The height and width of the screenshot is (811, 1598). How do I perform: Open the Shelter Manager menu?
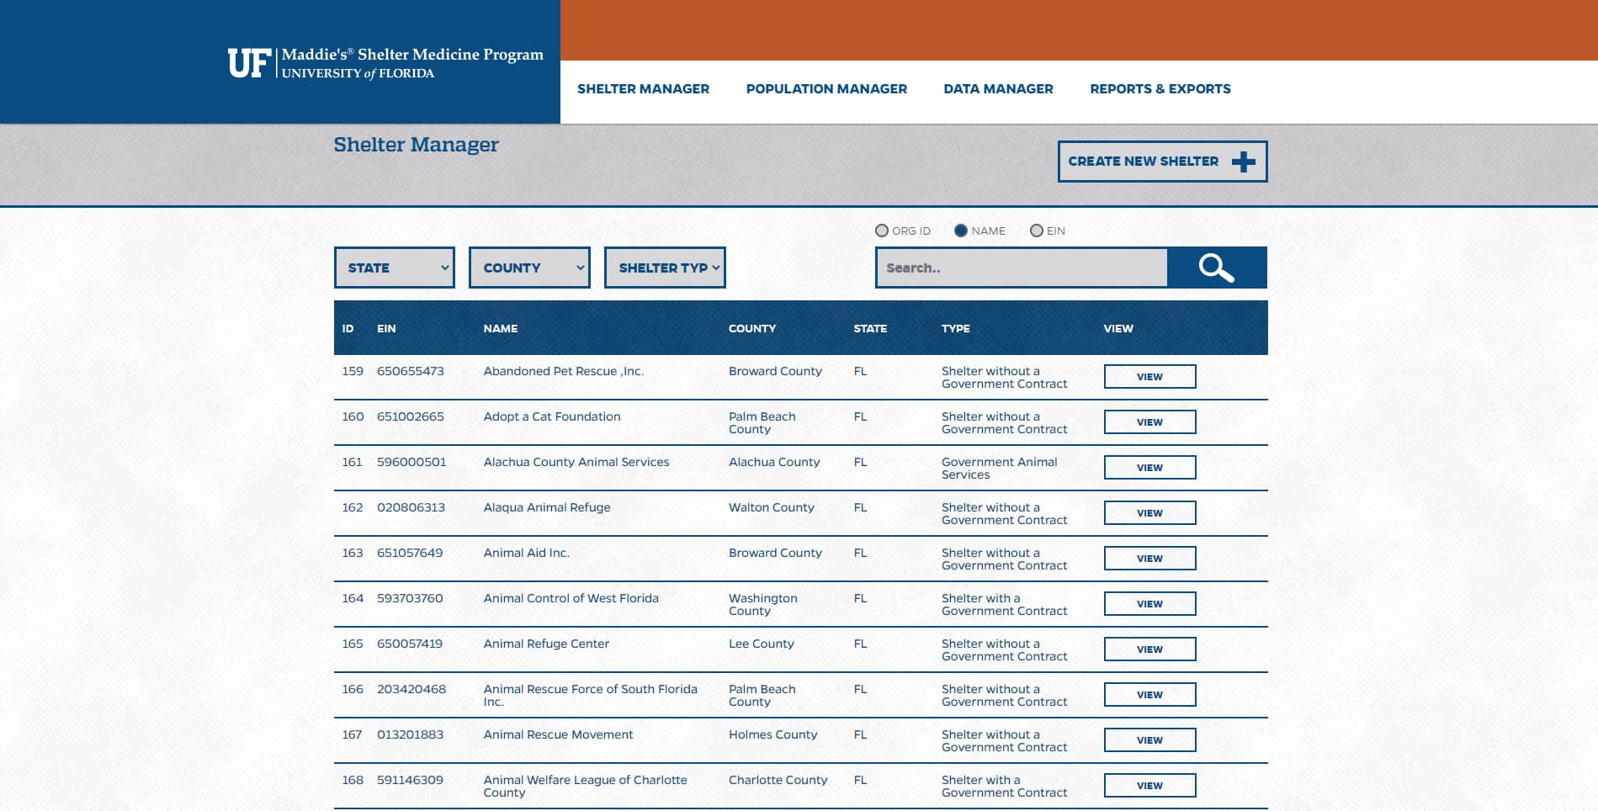tap(643, 88)
